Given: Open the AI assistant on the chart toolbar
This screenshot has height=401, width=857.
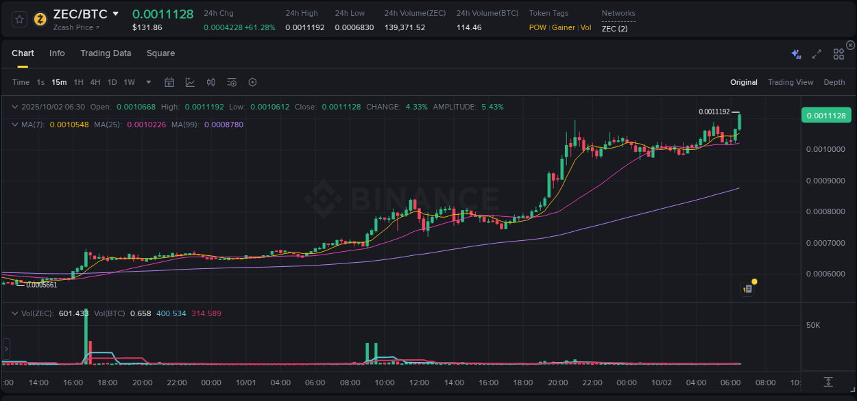Looking at the screenshot, I should 795,53.
